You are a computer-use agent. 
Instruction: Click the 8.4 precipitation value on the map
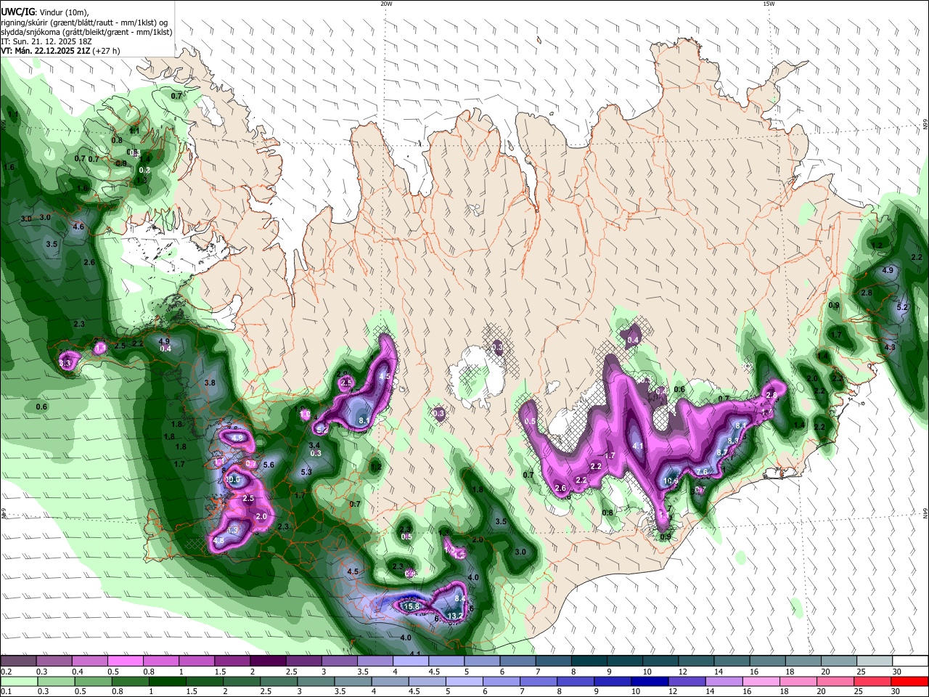459,599
